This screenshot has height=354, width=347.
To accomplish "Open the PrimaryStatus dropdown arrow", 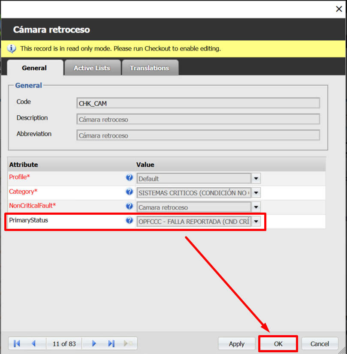I will (256, 222).
